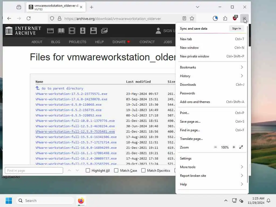Enable the Match Case checkbox
This screenshot has height=207, width=276.
click(x=116, y=170)
